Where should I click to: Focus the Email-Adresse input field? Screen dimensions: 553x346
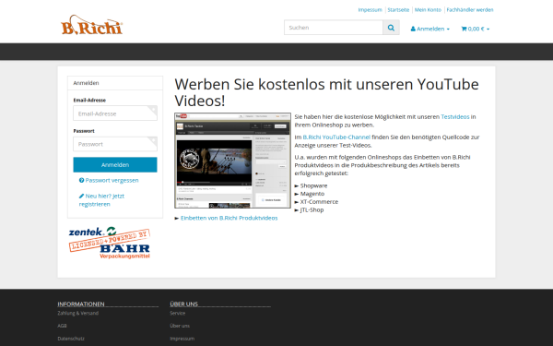[115, 113]
